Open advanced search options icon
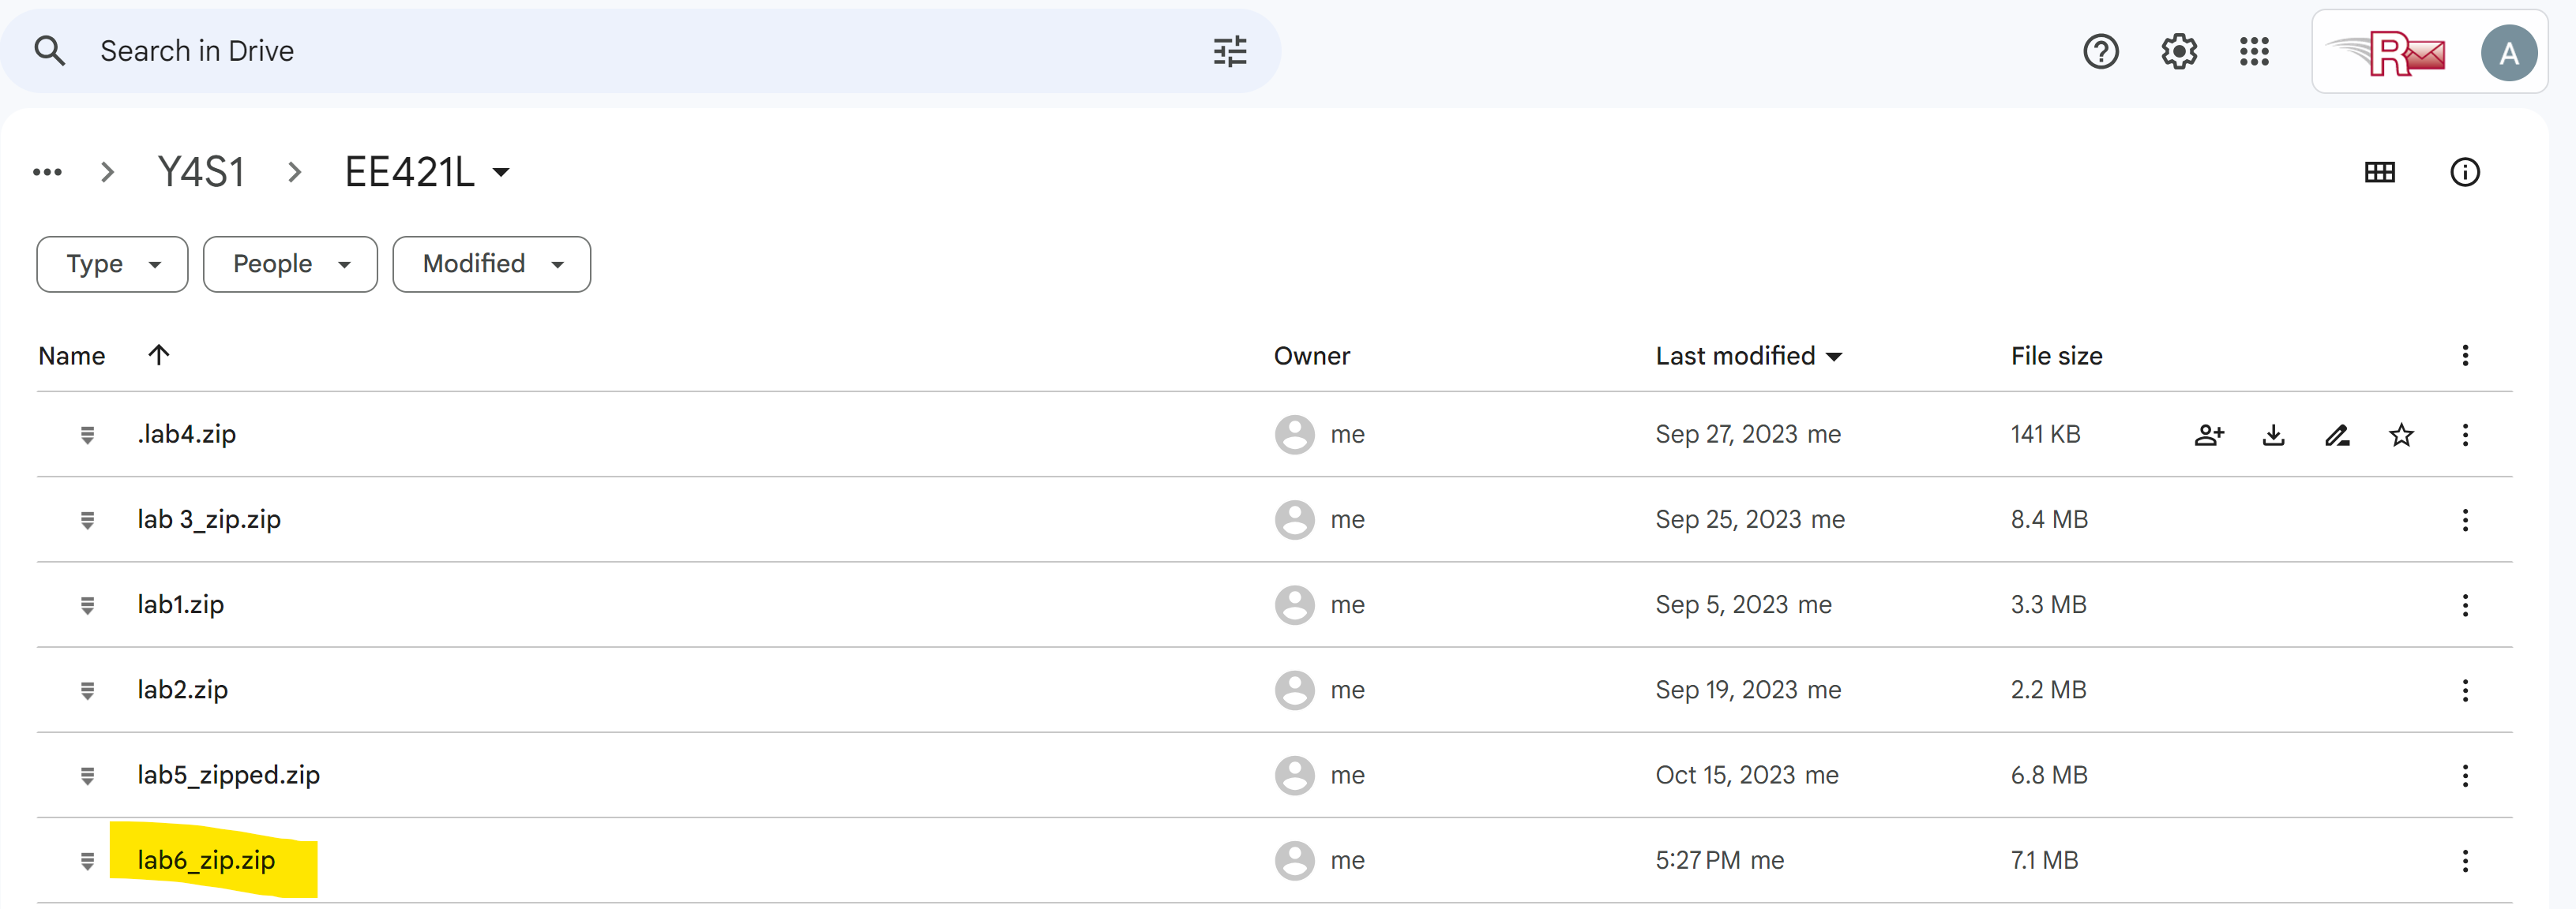The image size is (2576, 909). click(x=1229, y=51)
